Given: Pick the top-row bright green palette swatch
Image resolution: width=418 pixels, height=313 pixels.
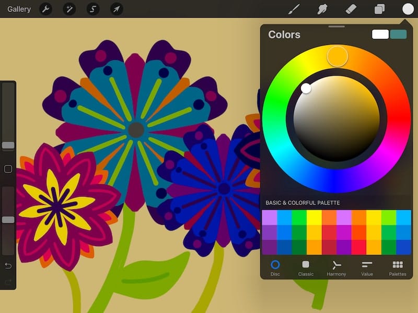Looking at the screenshot, I should pyautogui.click(x=299, y=218).
